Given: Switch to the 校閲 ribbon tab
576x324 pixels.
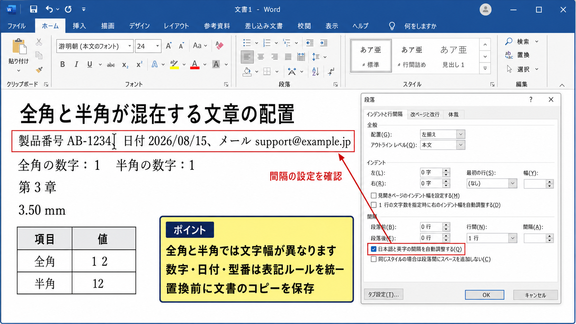Looking at the screenshot, I should point(304,26).
